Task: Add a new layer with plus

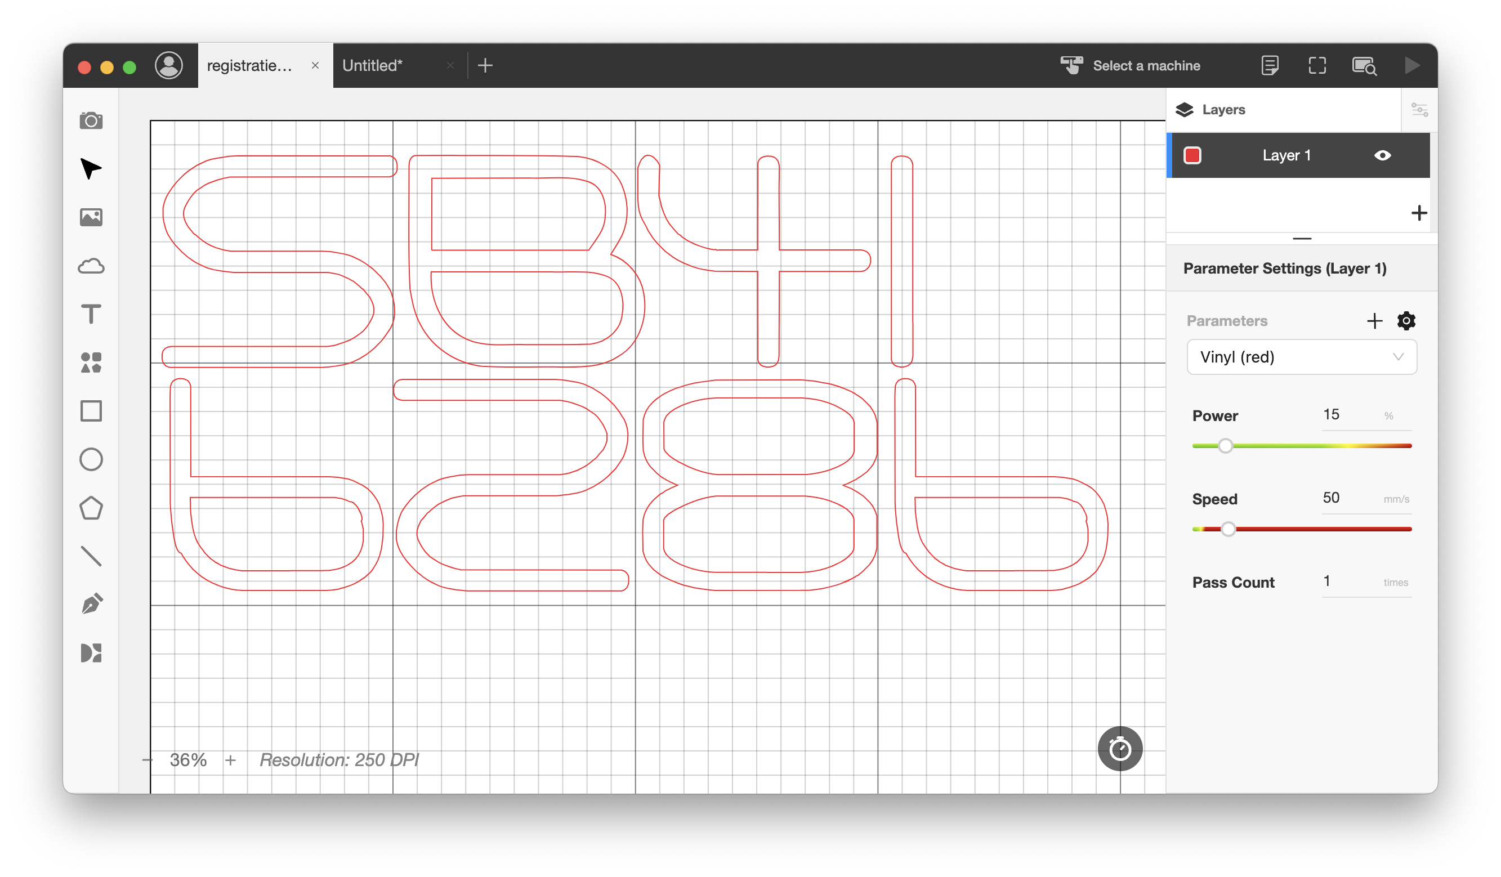Action: tap(1419, 213)
